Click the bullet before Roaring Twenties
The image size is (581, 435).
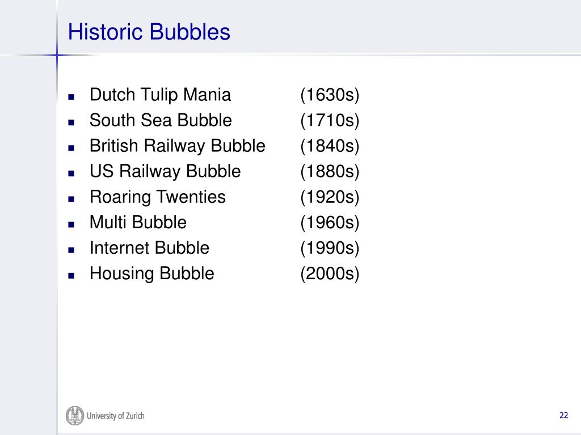[x=71, y=199]
